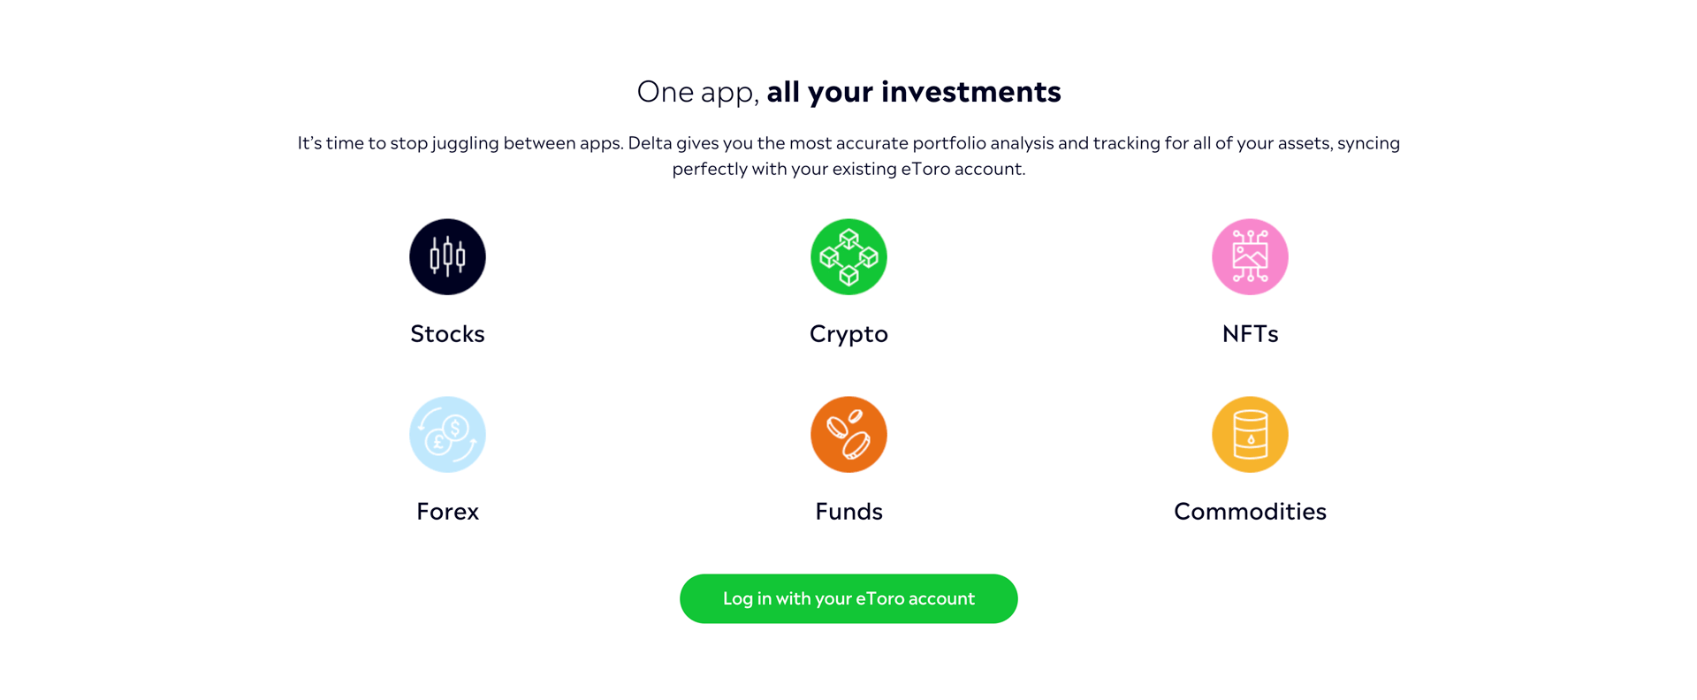Choose the Forex text label
The width and height of the screenshot is (1697, 700).
447,511
